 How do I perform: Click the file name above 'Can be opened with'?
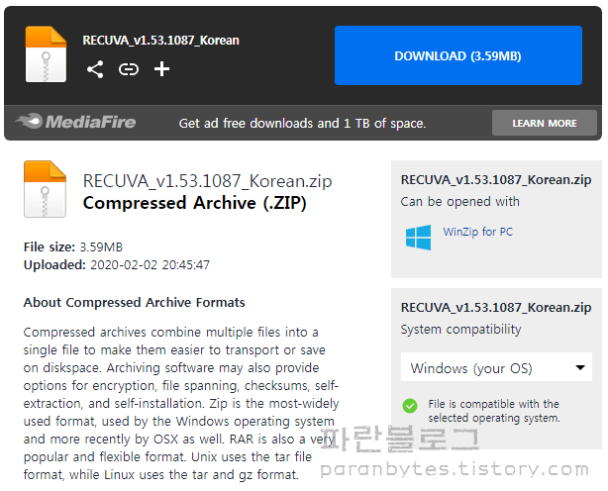click(496, 180)
